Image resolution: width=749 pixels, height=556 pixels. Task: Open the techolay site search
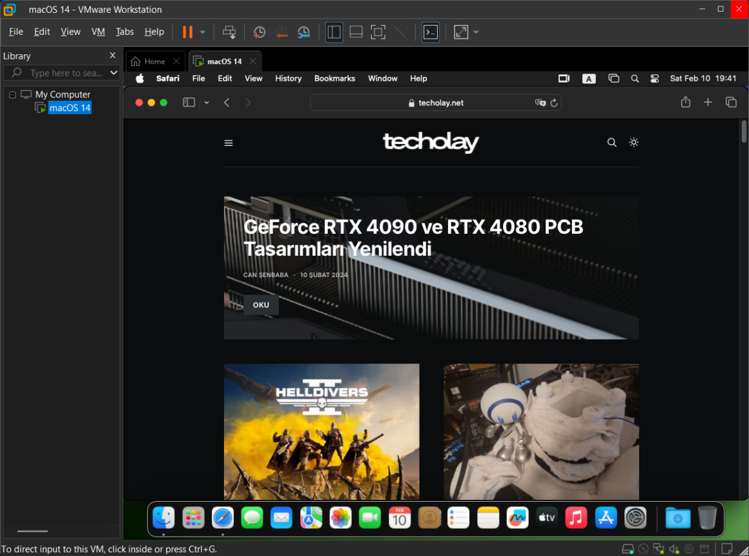[611, 142]
